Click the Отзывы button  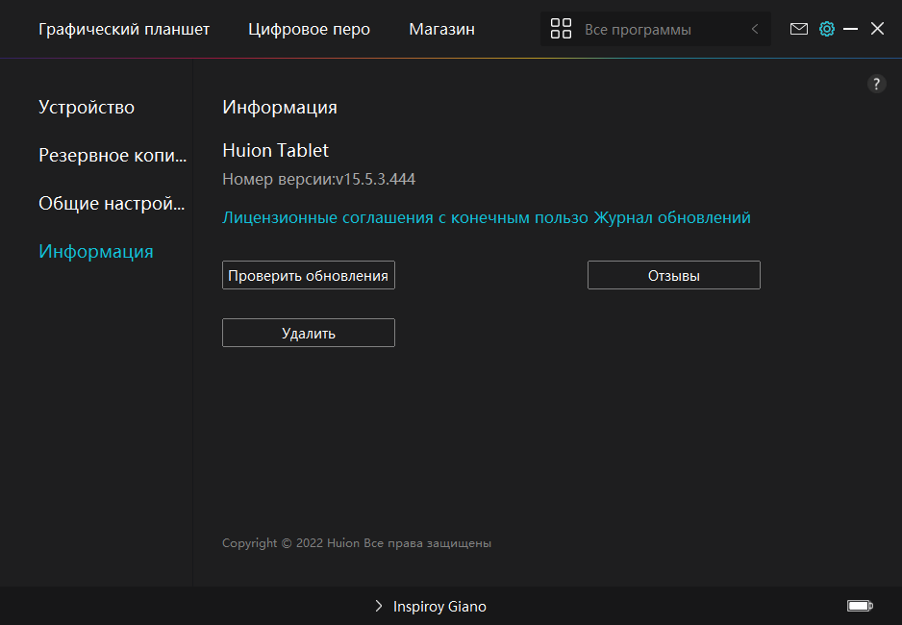(x=674, y=275)
